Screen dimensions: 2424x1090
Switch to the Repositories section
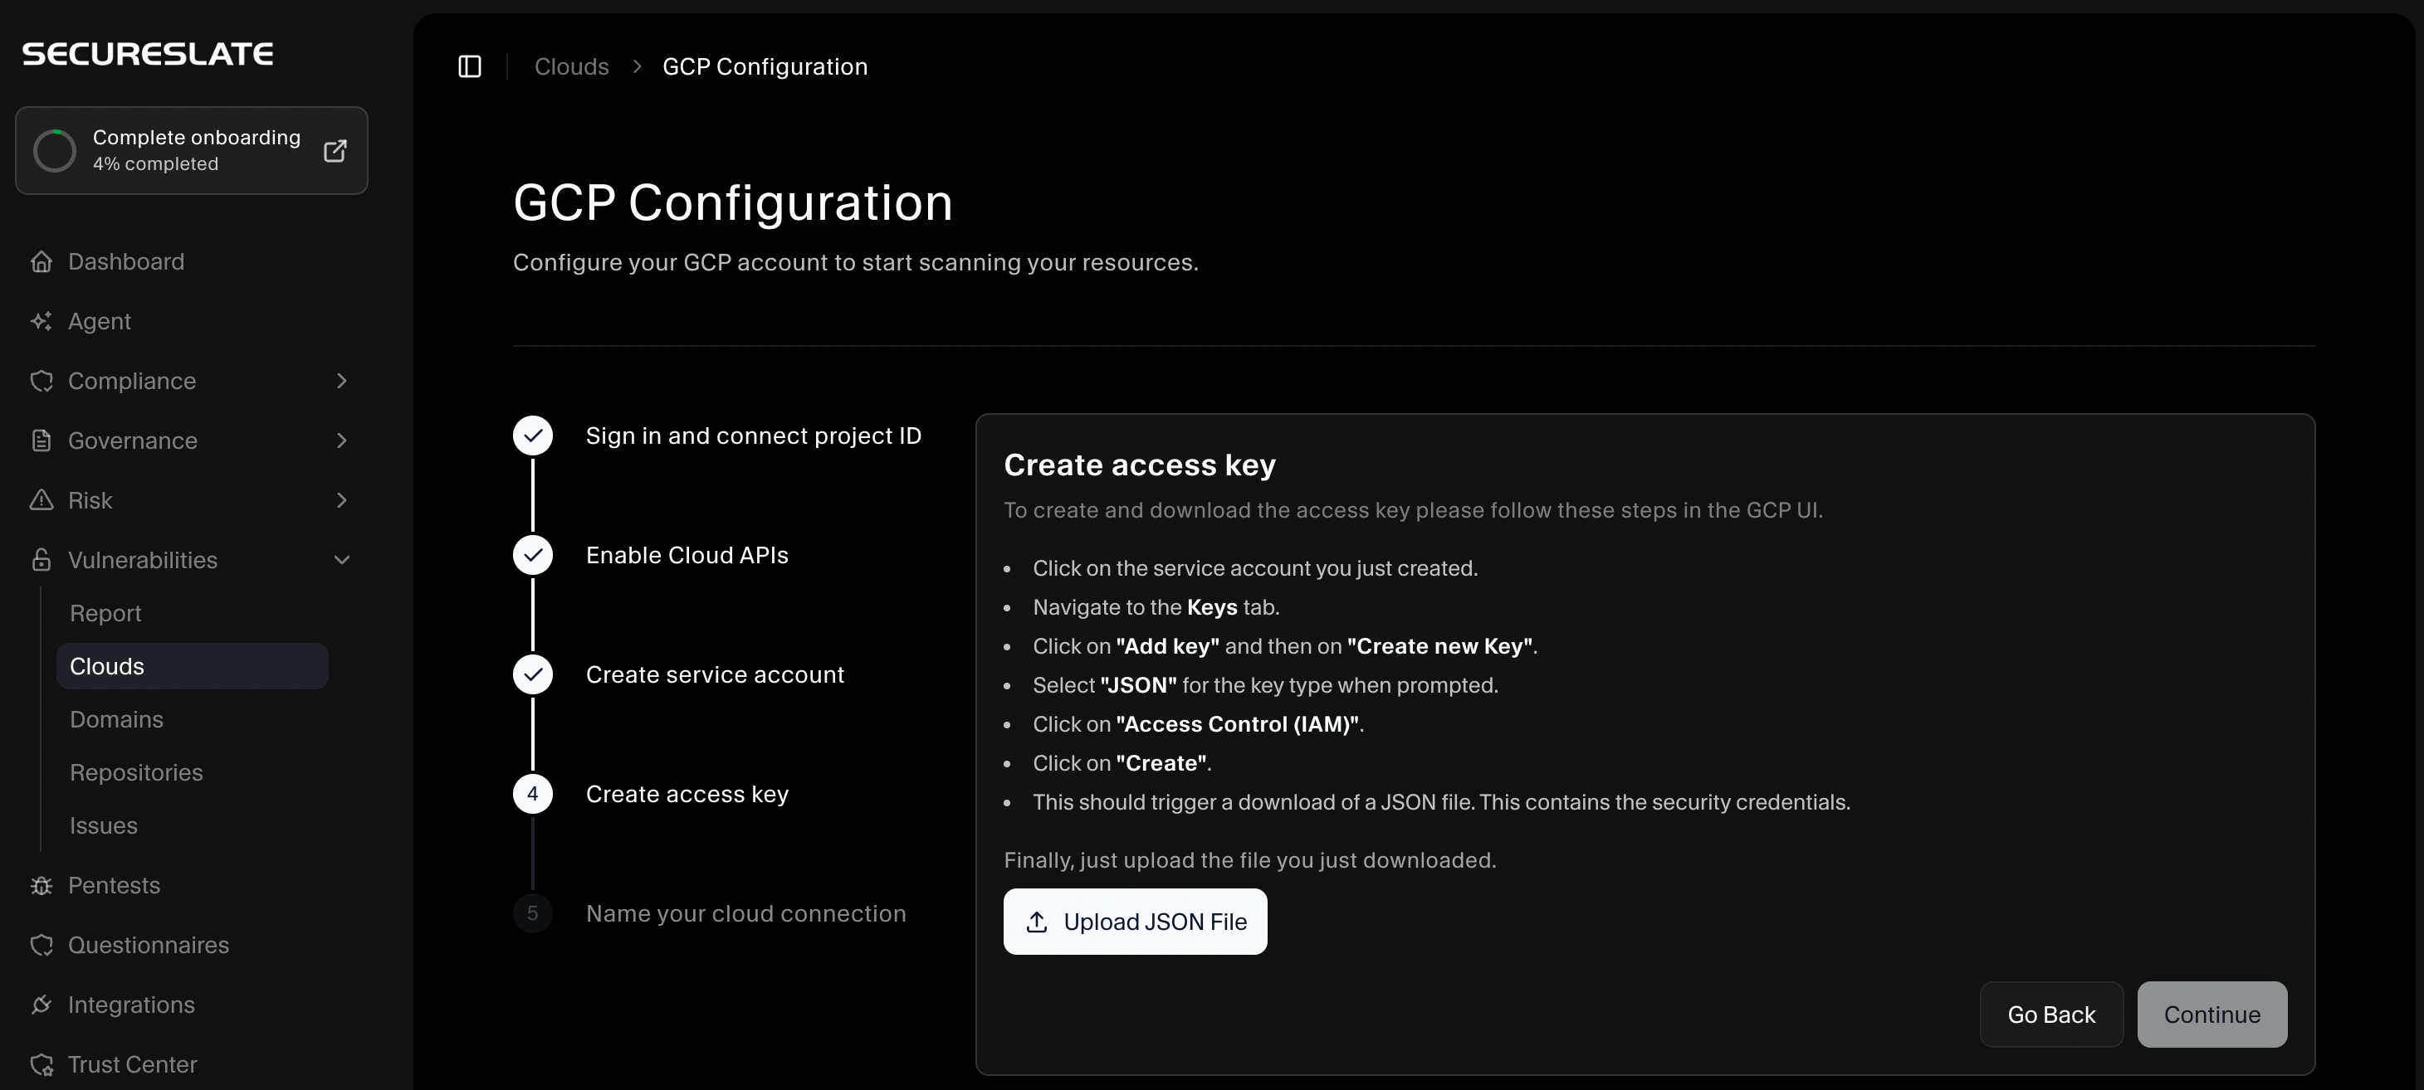pyautogui.click(x=136, y=772)
